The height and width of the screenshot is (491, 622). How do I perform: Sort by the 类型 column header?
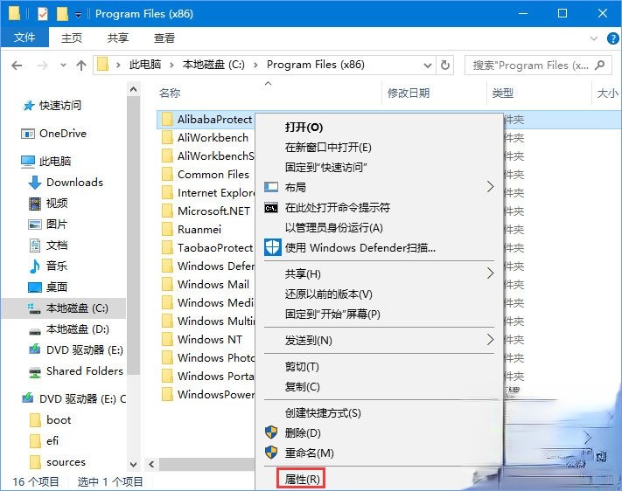pyautogui.click(x=503, y=93)
